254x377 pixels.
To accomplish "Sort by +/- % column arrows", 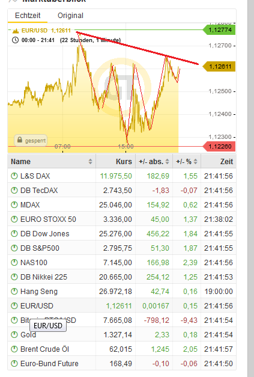I will [x=195, y=162].
